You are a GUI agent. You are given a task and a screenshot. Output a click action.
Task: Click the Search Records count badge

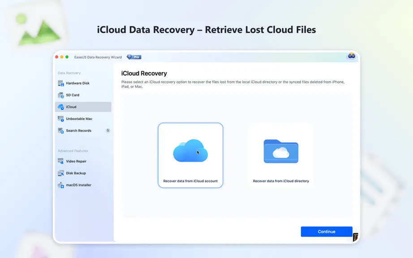pos(108,131)
